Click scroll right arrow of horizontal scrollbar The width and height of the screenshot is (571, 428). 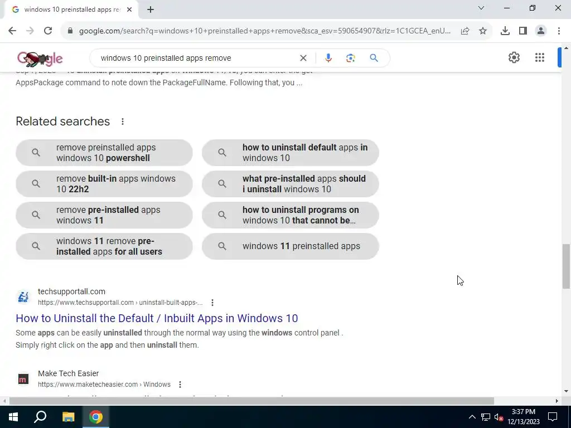click(557, 401)
